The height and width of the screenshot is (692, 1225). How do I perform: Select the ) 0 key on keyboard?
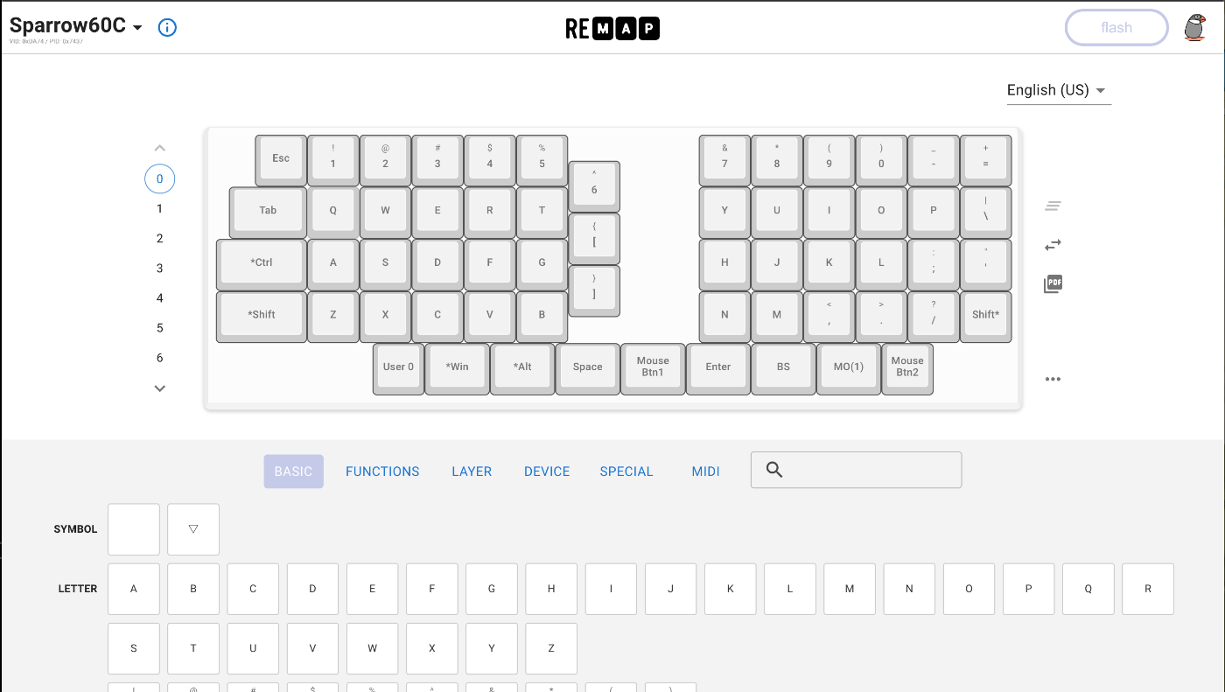tap(881, 160)
